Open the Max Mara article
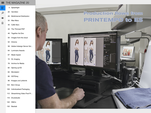The height and width of the screenshot is (113, 151). (x=21, y=20)
